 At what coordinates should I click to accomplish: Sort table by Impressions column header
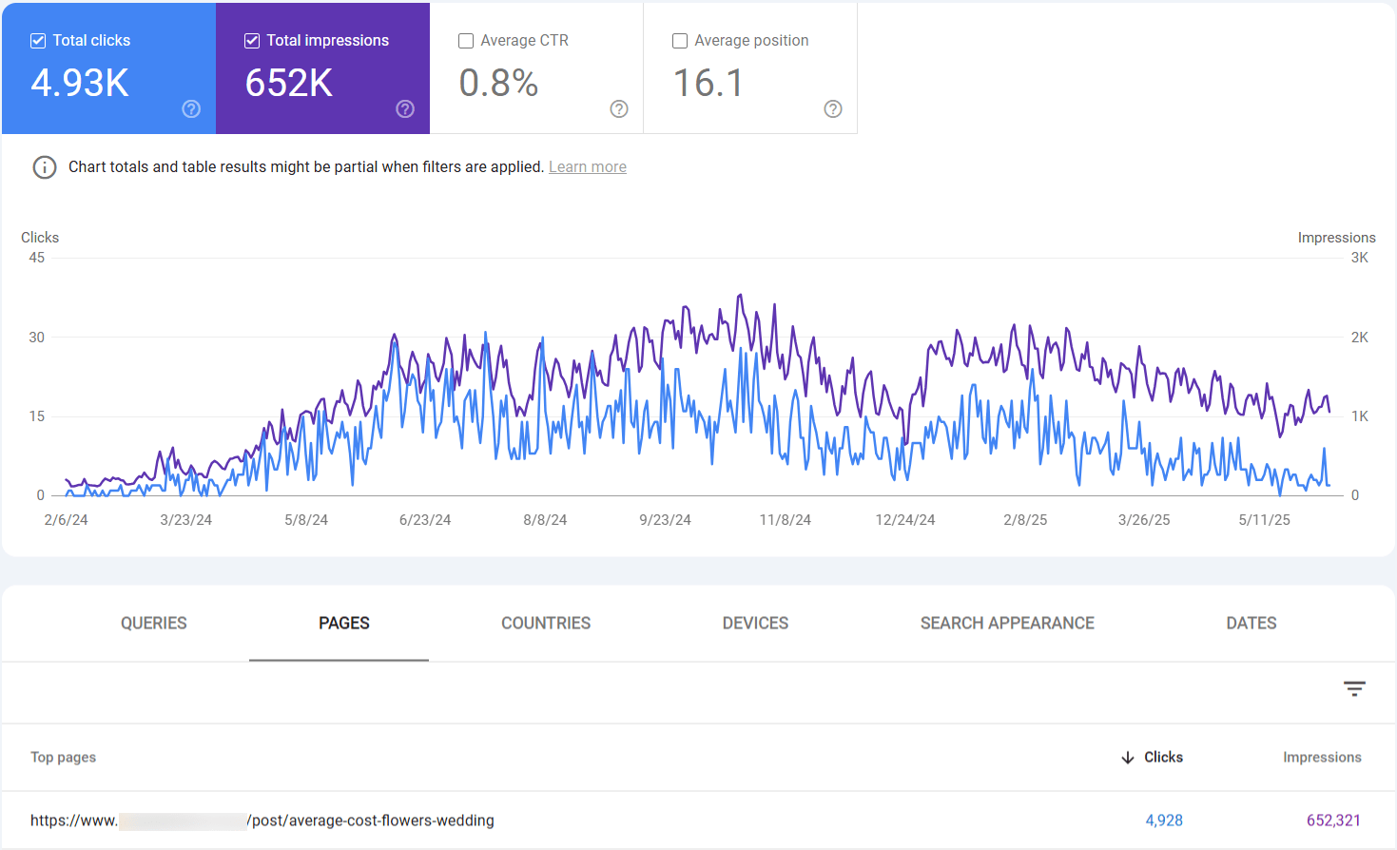pyautogui.click(x=1321, y=758)
